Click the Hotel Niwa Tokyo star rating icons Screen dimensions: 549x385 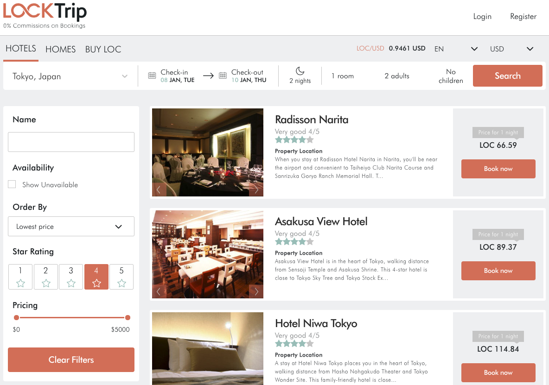pos(294,344)
